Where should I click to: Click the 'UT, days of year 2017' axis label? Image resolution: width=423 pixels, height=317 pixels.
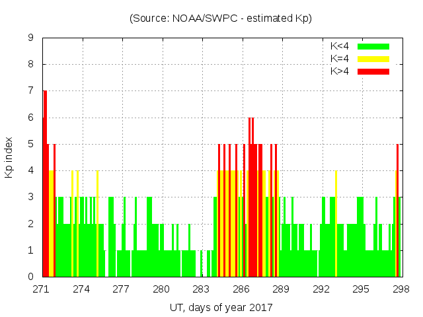click(x=221, y=307)
